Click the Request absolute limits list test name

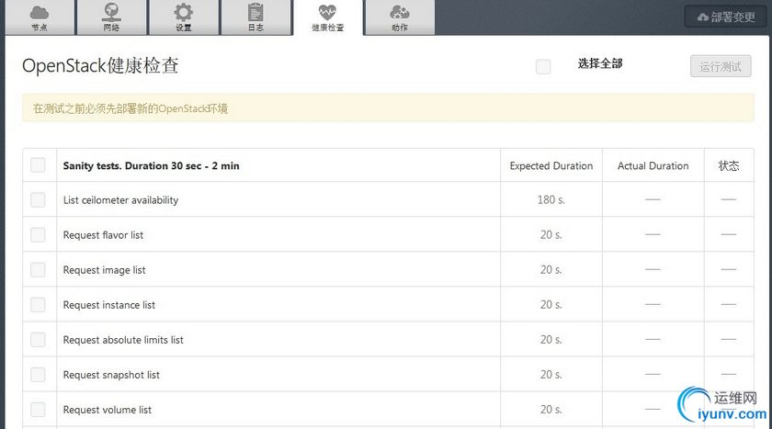[x=123, y=340]
